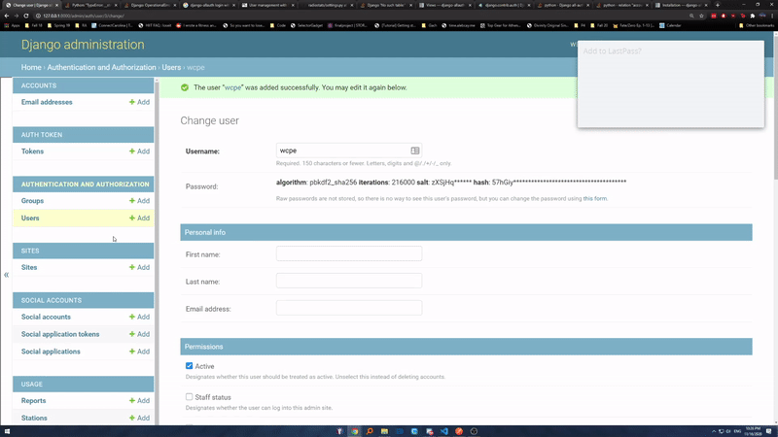Viewport: 778px width, 437px height.
Task: Open Tokens under Auth Token
Action: [32, 151]
